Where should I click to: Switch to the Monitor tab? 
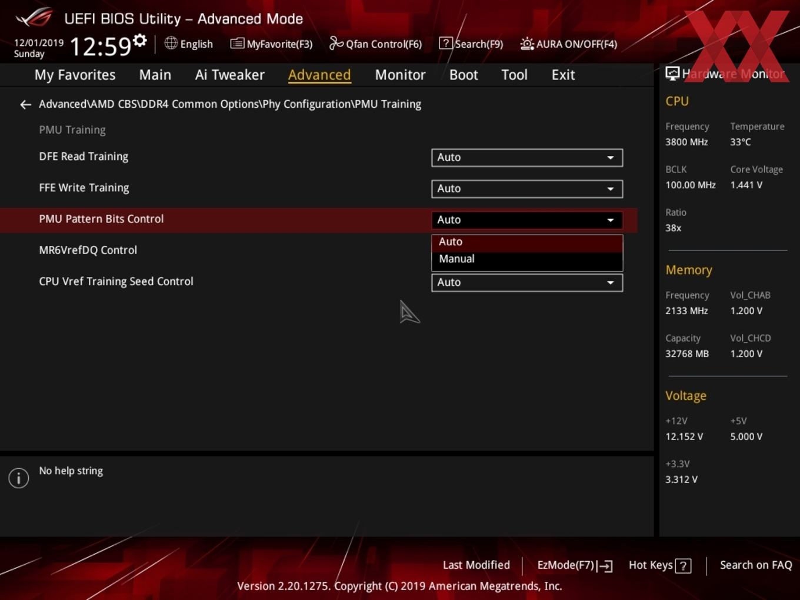[400, 75]
